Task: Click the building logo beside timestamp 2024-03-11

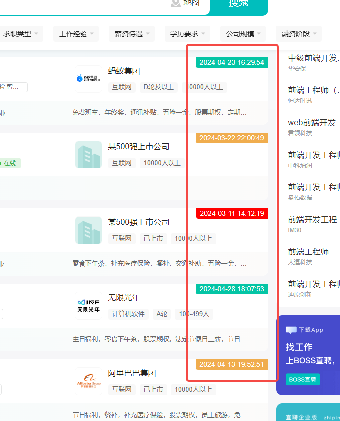Action: [x=88, y=230]
